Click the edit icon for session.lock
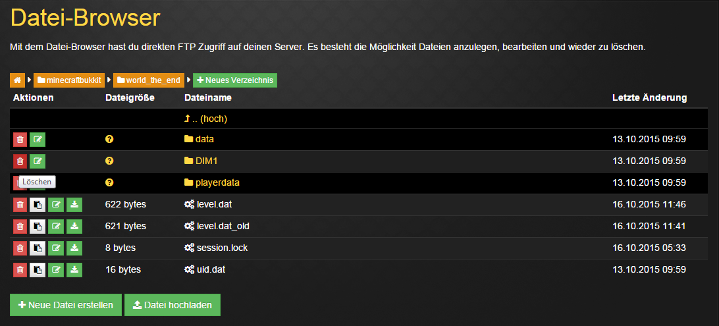Image resolution: width=719 pixels, height=326 pixels. 56,248
